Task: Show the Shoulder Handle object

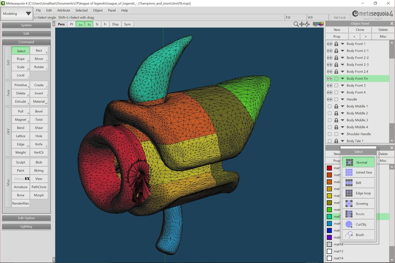Action: point(329,134)
